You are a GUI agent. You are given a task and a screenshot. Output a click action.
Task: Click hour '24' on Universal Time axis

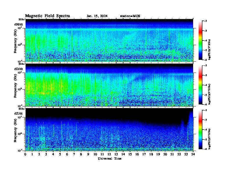193,154
